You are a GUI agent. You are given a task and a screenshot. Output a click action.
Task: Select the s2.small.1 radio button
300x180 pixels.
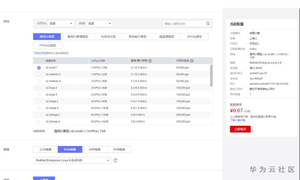[39, 67]
